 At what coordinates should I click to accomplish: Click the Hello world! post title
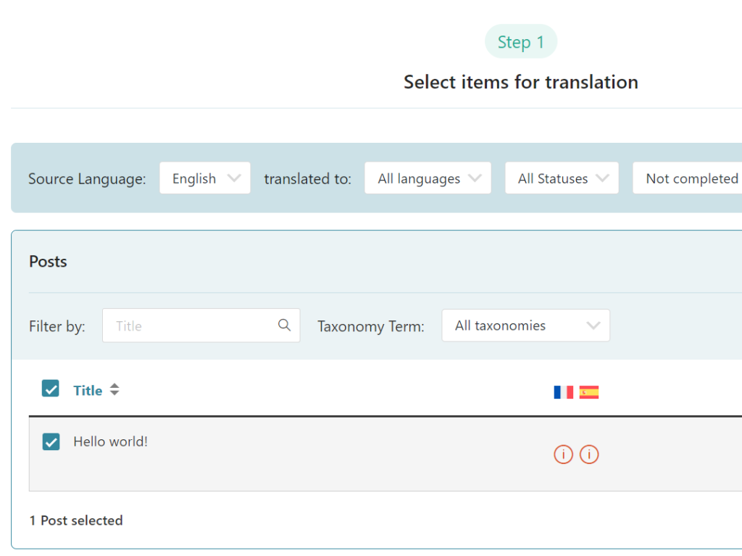point(110,441)
